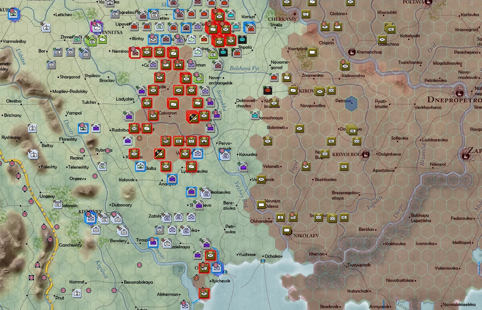Select the HQ unit south of Apostolovo's west

[x=344, y=166]
